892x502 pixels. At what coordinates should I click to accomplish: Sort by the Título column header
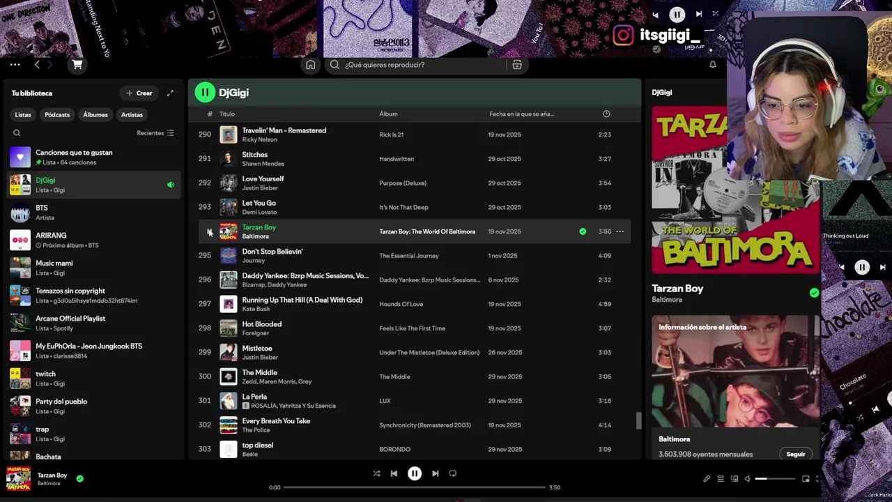227,114
